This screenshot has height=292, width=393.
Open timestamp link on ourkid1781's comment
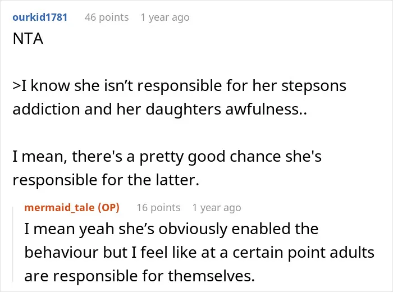coord(165,17)
